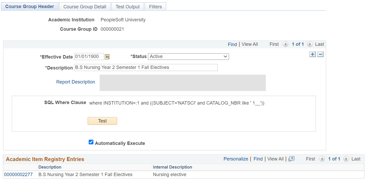Viewport: 366px width, 180px height.
Task: Open the Test Output tab
Action: click(x=128, y=7)
